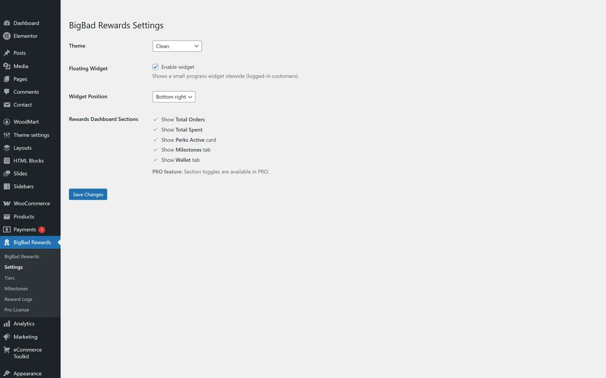
Task: Open the eCommerce Toolkit menu link
Action: tap(27, 353)
